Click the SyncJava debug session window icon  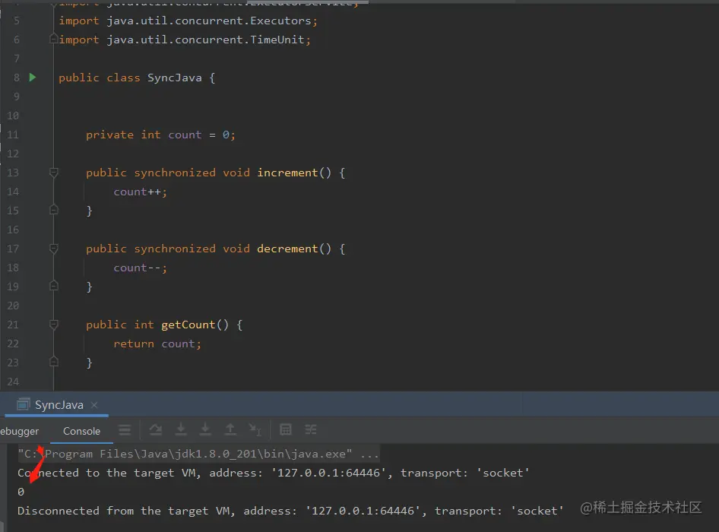click(x=23, y=404)
